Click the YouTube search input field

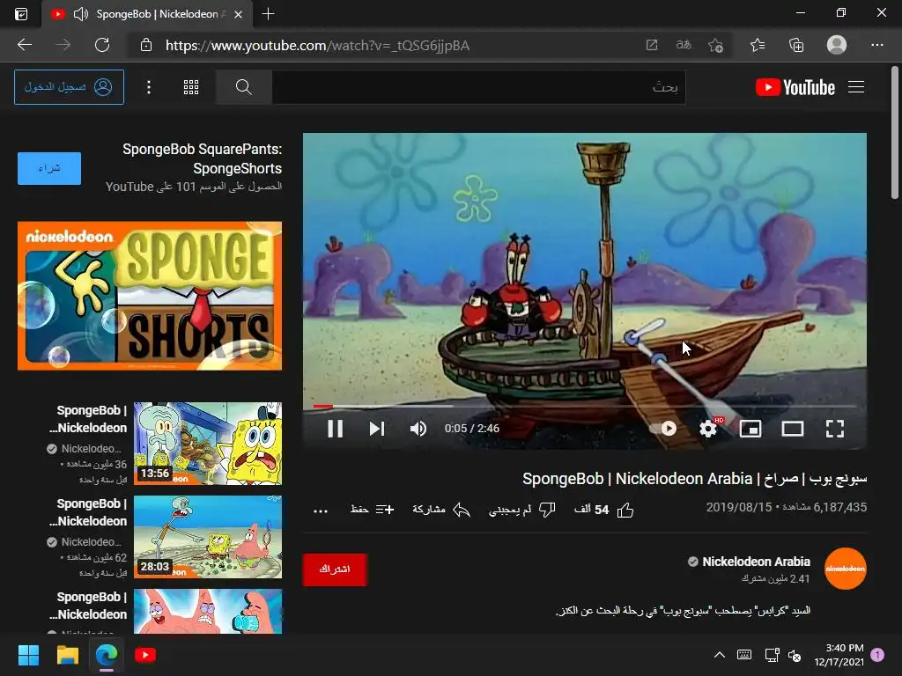pyautogui.click(x=478, y=87)
